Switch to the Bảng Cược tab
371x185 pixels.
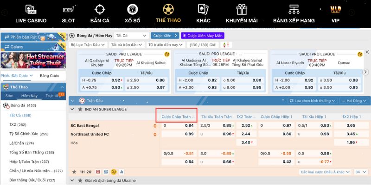pos(49,75)
